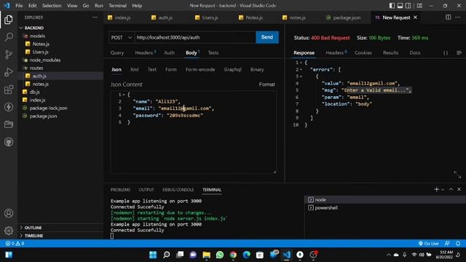Open the PROBLEMS panel tab
This screenshot has height=262, width=466.
[120, 189]
